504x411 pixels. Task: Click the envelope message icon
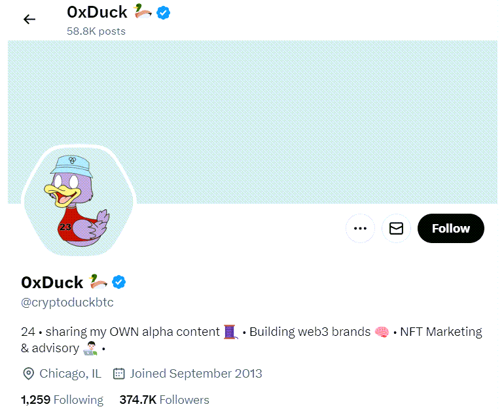396,229
